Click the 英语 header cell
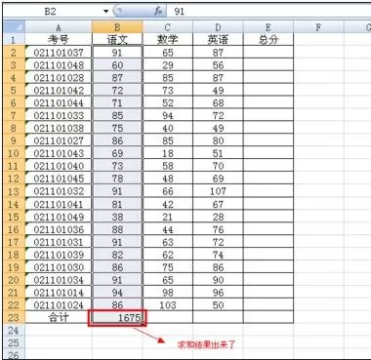The height and width of the screenshot is (360, 371). tap(218, 40)
